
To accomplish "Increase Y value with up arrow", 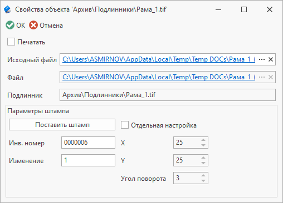I will pyautogui.click(x=203, y=158).
